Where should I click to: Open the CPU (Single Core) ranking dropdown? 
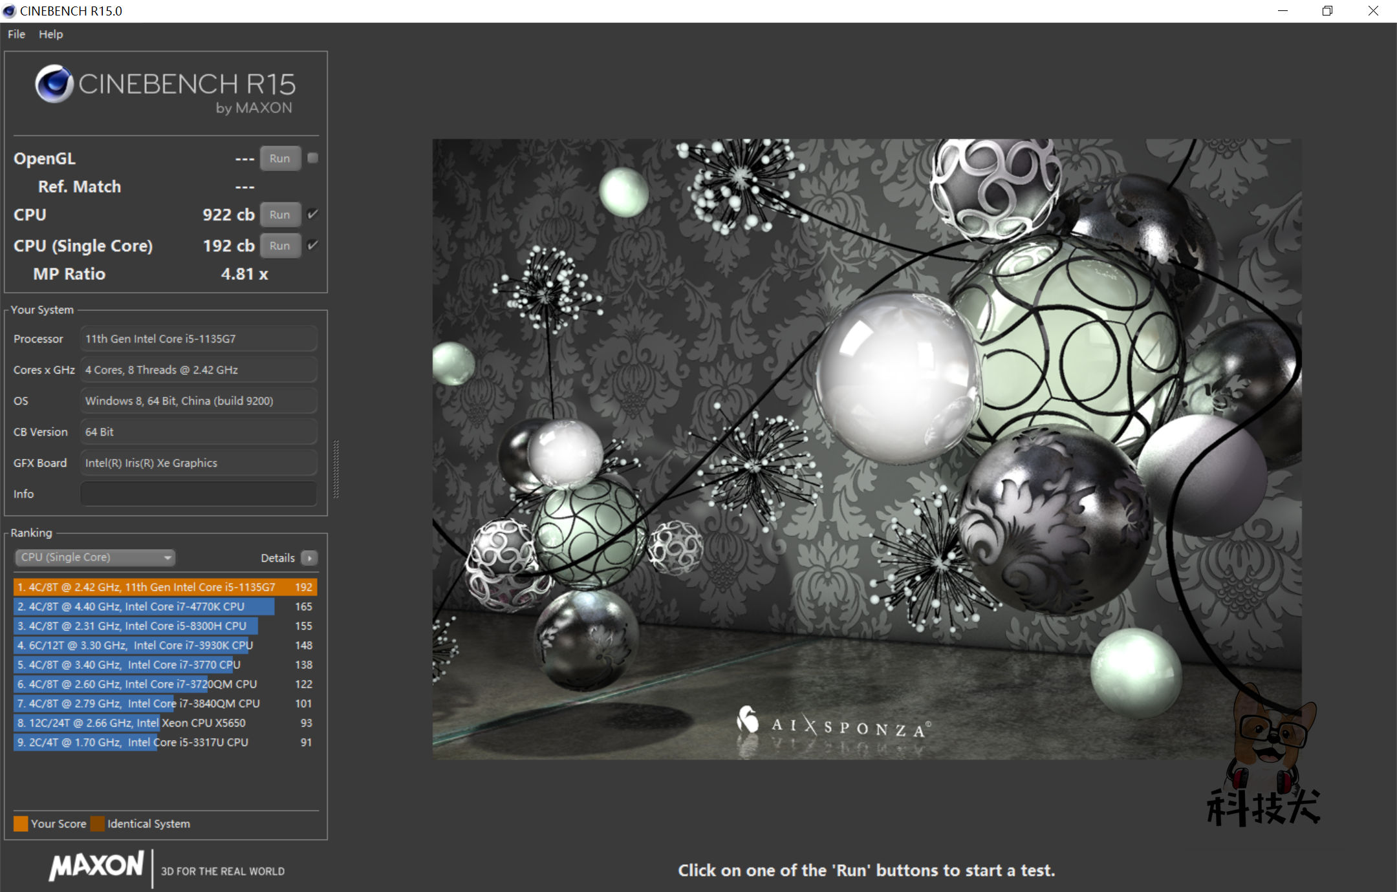(96, 557)
